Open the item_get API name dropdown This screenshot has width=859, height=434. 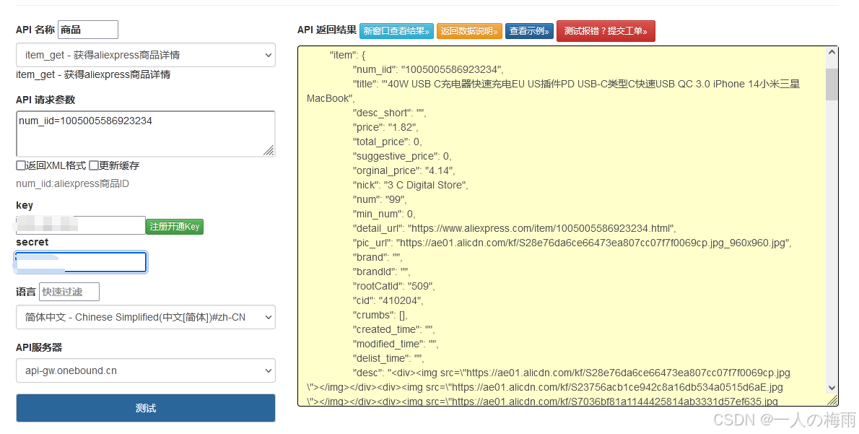[x=146, y=55]
